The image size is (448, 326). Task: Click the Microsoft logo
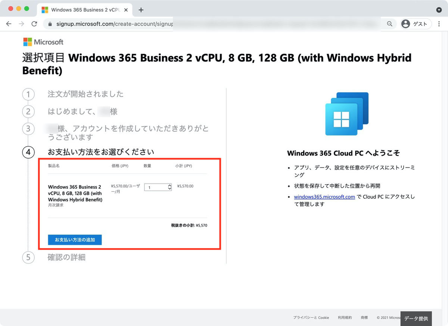click(x=43, y=42)
